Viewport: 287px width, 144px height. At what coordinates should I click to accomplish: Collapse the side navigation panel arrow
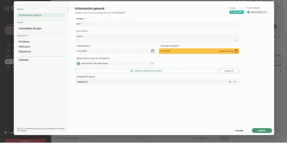point(68,8)
